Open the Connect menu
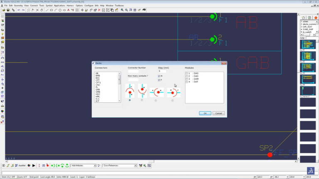This screenshot has height=179, width=319. [x=34, y=5]
